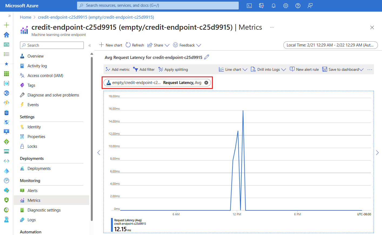Open Cloud Shell from the top bar
This screenshot has width=382, height=235.
point(249,6)
